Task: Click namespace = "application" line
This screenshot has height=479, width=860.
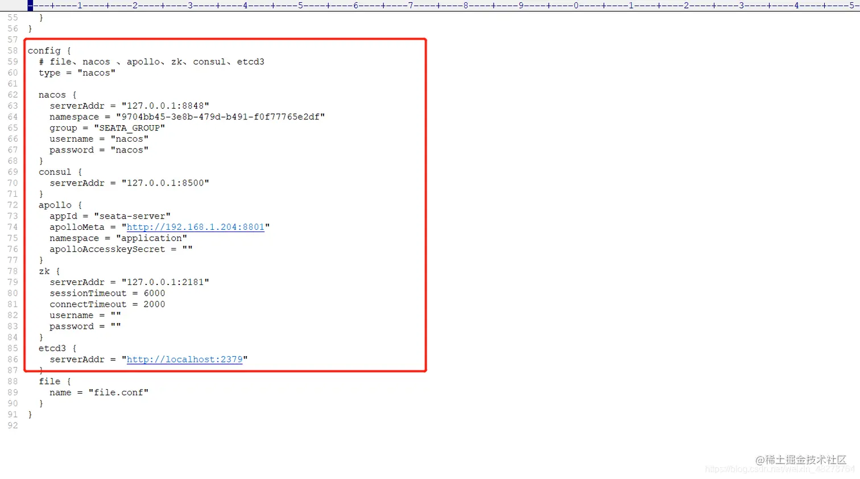Action: point(118,238)
